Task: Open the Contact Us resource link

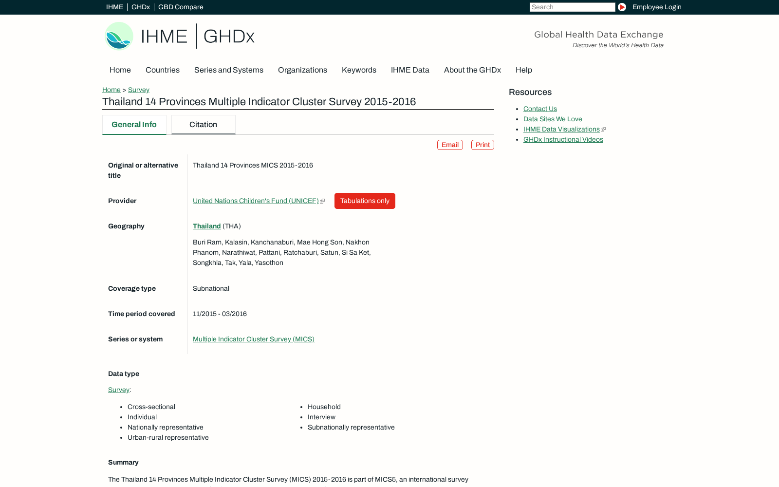Action: 540,109
